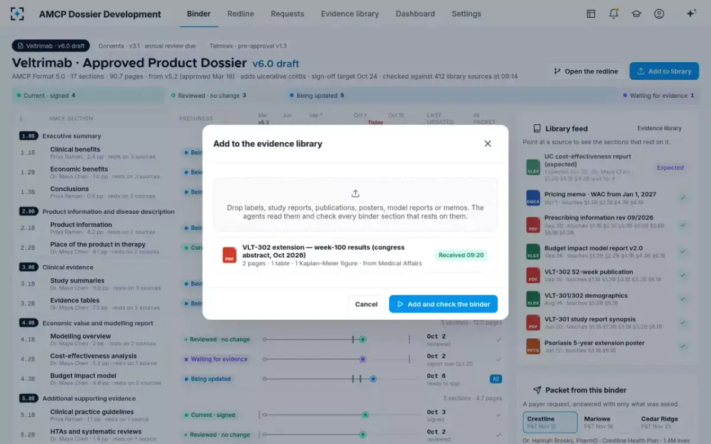Click the blue 'Add to library' button
The width and height of the screenshot is (711, 444).
click(664, 71)
